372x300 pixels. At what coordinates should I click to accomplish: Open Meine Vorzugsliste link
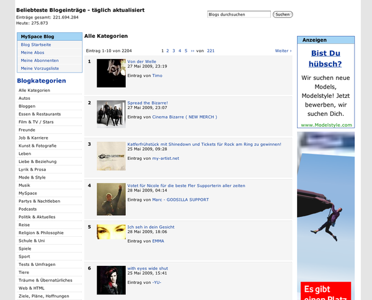click(40, 68)
